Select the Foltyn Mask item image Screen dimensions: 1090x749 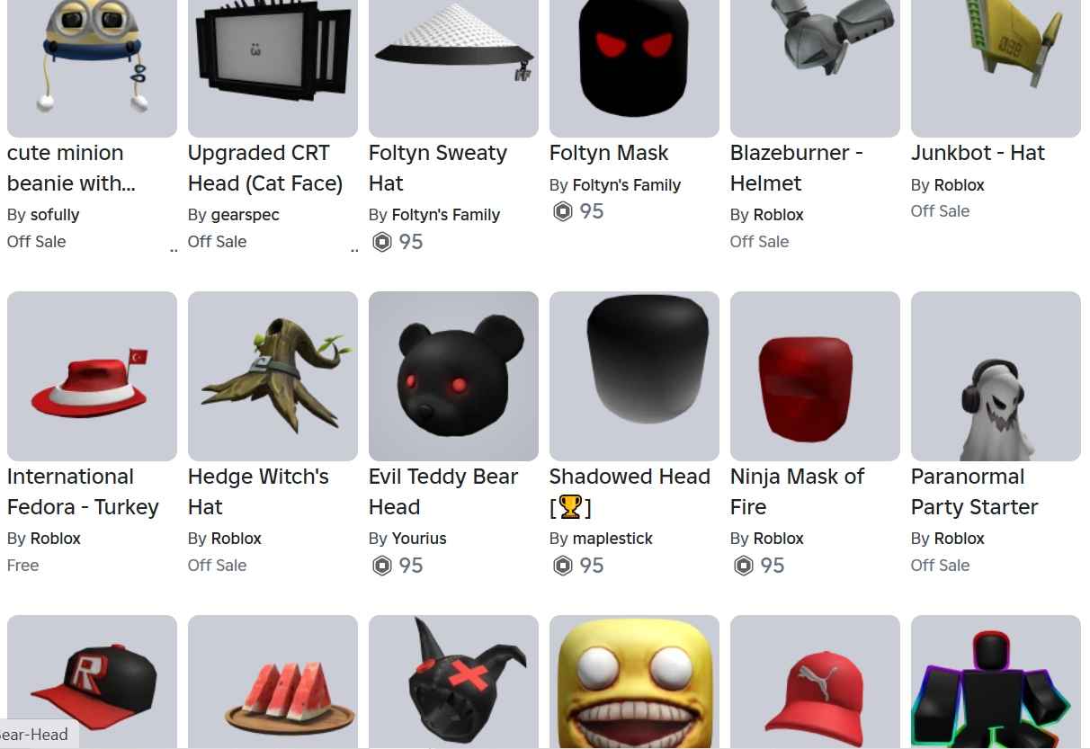[x=634, y=68]
